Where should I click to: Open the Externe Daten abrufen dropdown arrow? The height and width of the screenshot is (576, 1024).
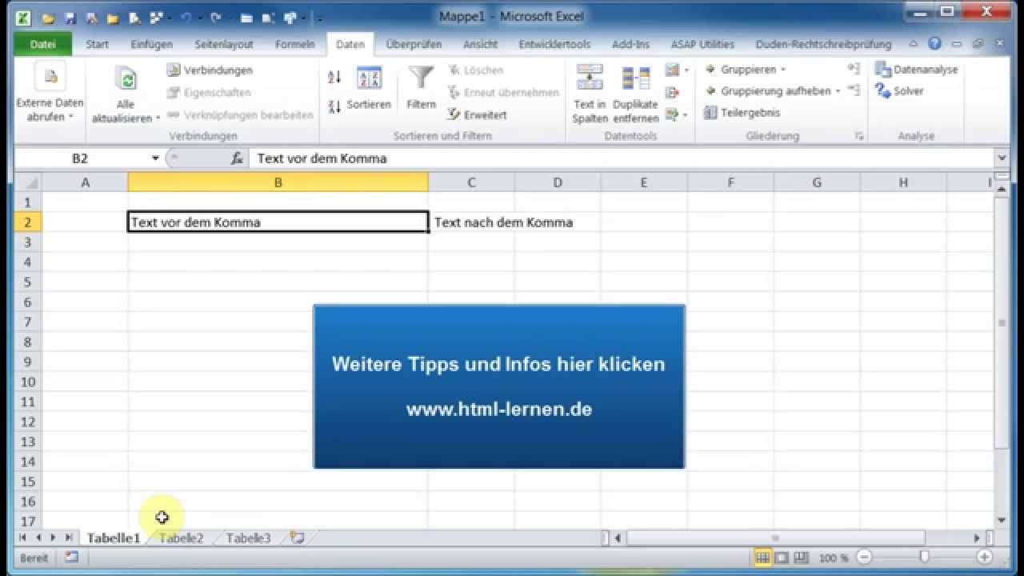(70, 117)
